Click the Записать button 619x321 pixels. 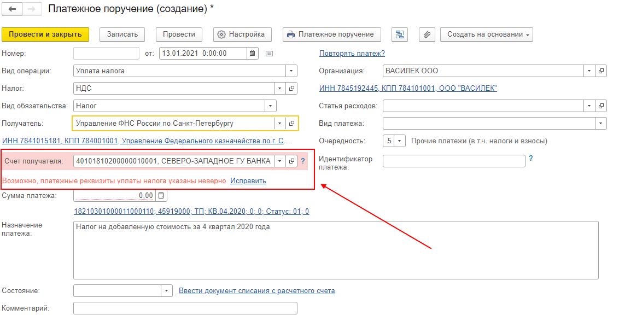(x=122, y=34)
